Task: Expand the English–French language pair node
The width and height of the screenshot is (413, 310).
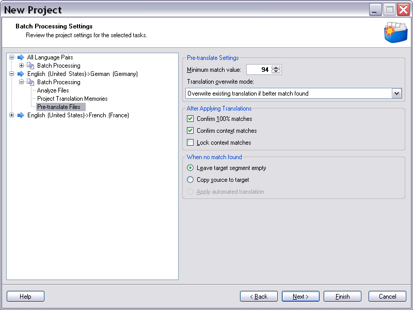Action: (11, 115)
